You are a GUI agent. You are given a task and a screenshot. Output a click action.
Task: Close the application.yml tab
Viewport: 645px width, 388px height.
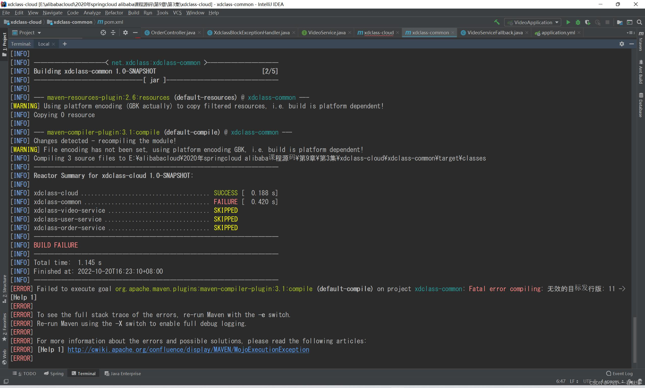(579, 33)
